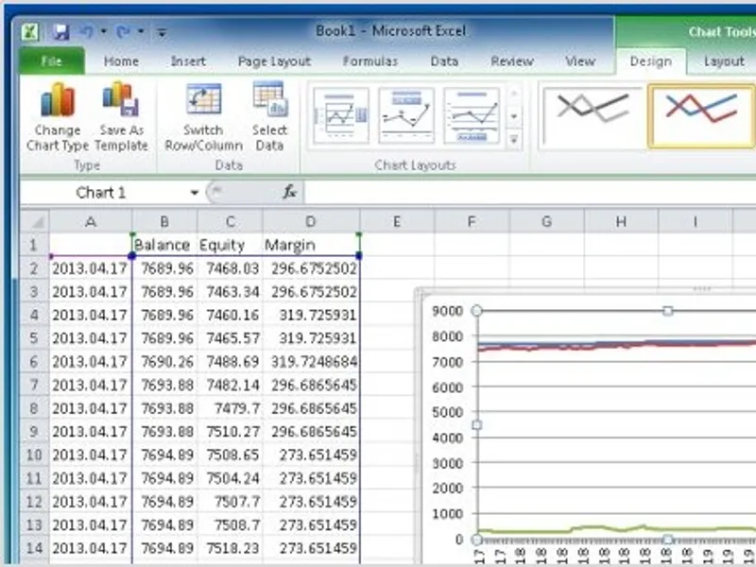Viewport: 756px width, 567px height.
Task: Click the 5000 label on chart axis
Action: pyautogui.click(x=447, y=412)
